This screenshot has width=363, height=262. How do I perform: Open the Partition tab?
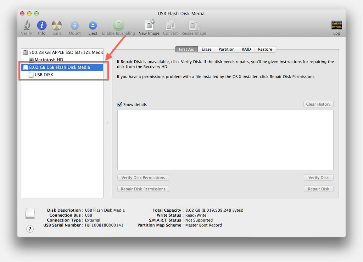[x=226, y=49]
